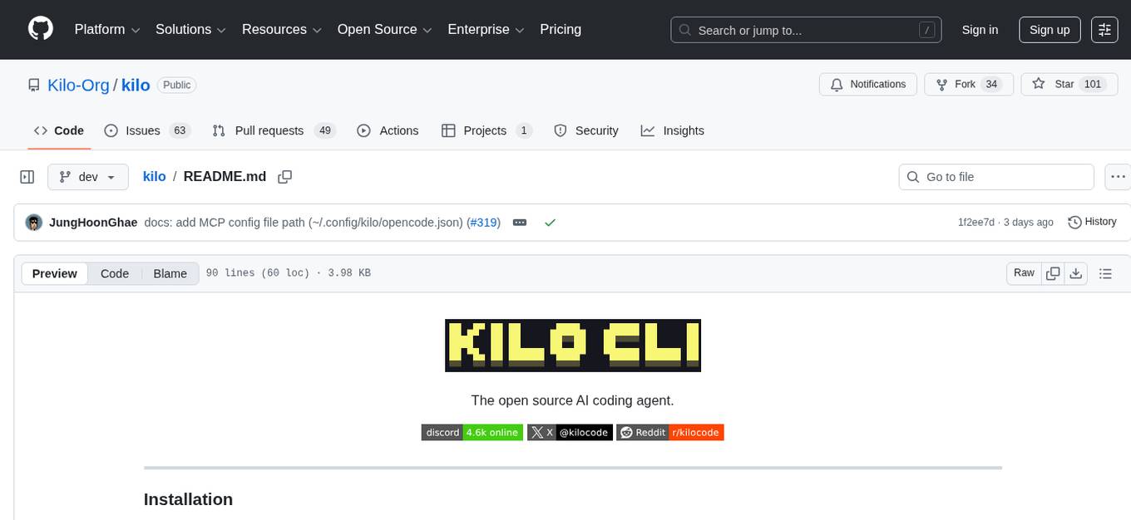Open pull request link #319
Image resolution: width=1131 pixels, height=520 pixels.
[x=483, y=222]
